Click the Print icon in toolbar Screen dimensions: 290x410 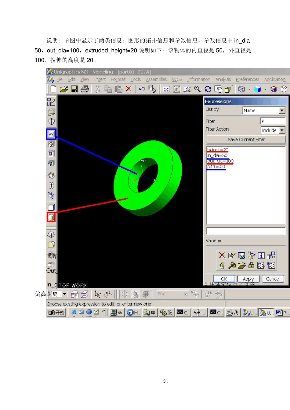pos(85,89)
